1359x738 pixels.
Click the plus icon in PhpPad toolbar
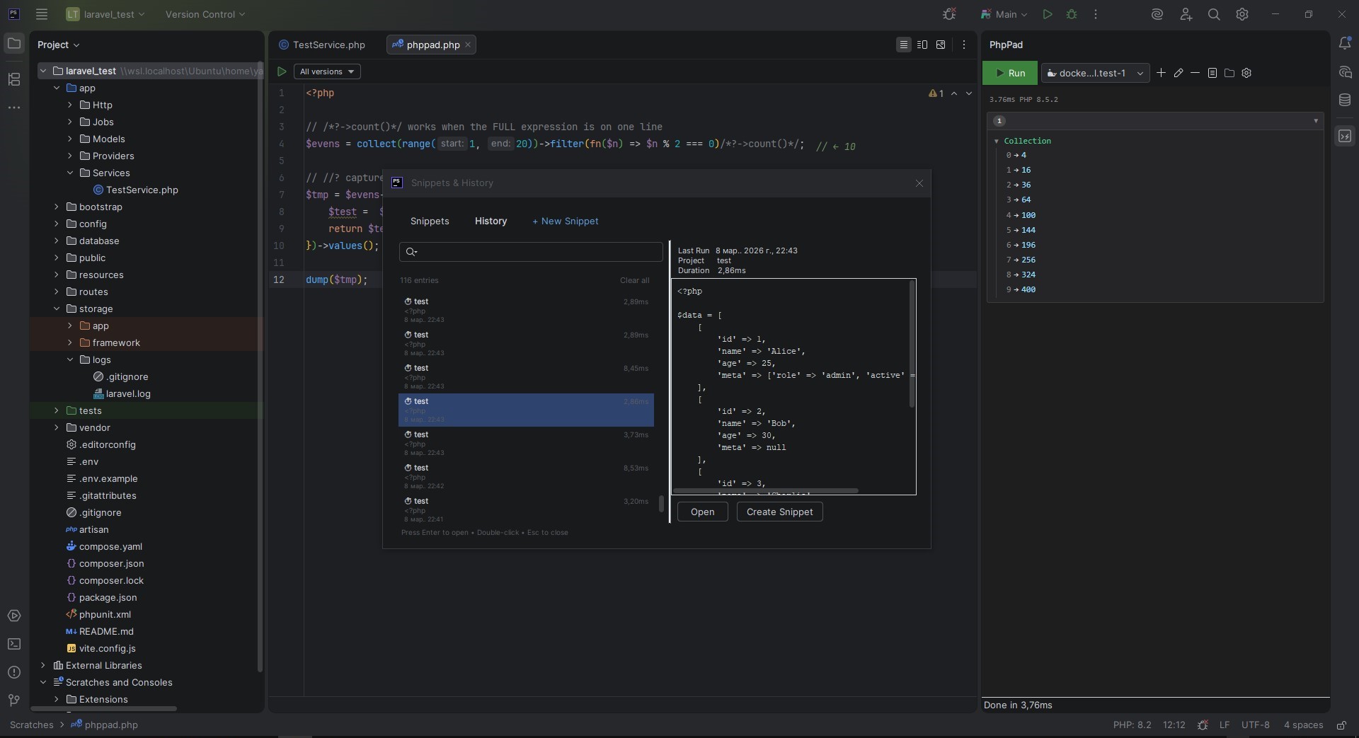tap(1161, 73)
